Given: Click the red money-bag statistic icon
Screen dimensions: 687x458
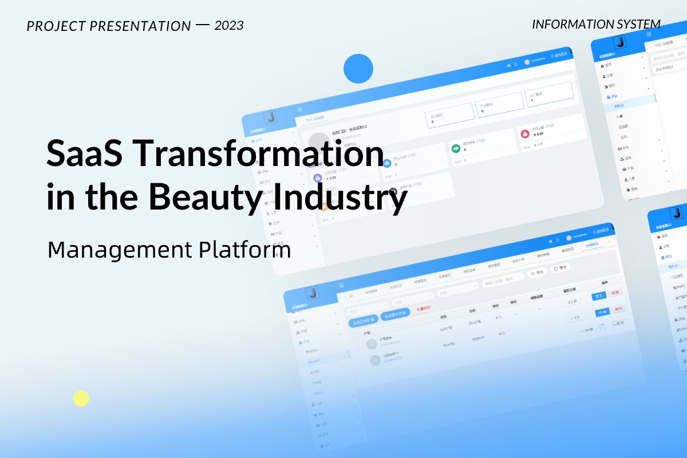Looking at the screenshot, I should (526, 134).
